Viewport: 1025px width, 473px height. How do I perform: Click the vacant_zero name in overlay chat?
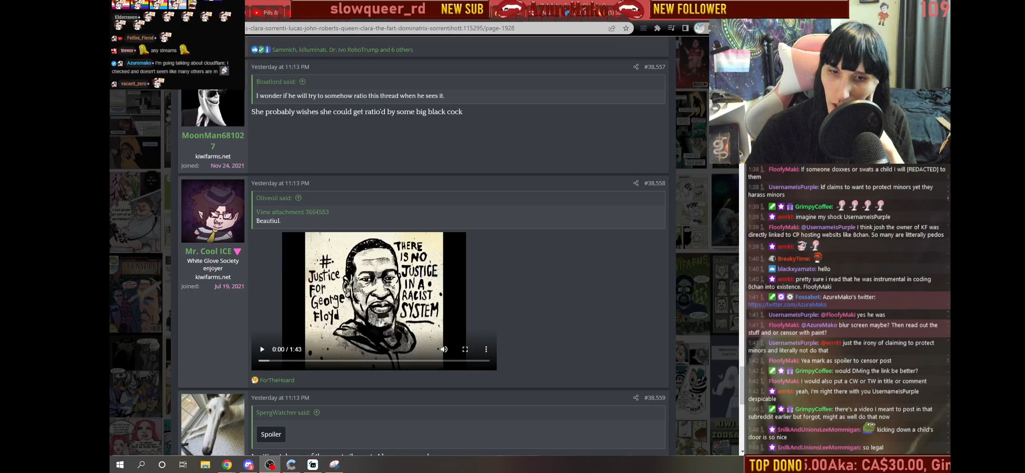point(134,83)
